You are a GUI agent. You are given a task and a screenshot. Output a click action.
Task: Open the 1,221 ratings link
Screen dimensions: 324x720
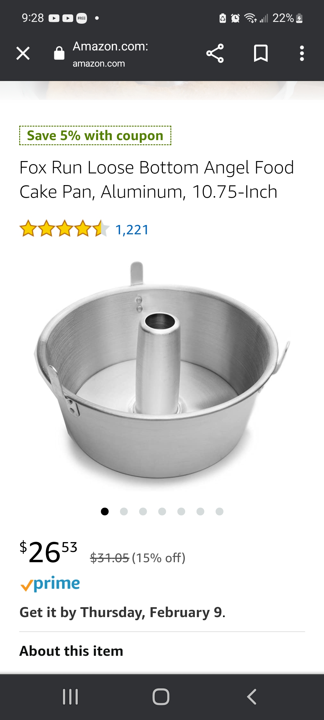[x=132, y=230]
